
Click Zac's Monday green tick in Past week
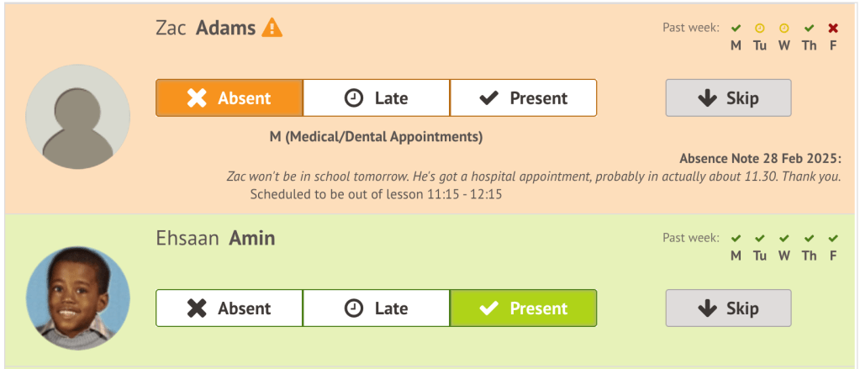(736, 28)
